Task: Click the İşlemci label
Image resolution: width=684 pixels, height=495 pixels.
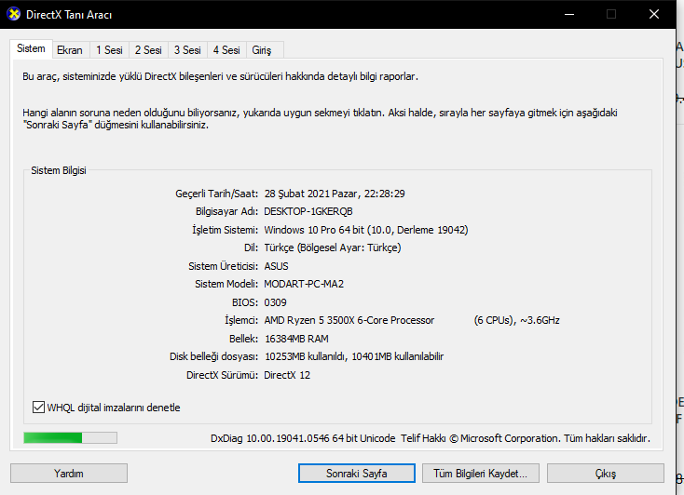Action: point(241,320)
